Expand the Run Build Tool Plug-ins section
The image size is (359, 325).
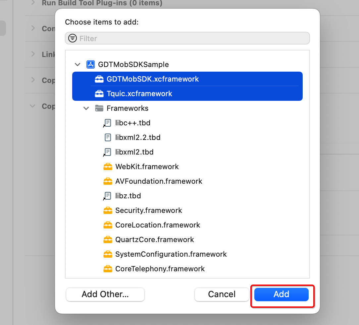coord(33,3)
